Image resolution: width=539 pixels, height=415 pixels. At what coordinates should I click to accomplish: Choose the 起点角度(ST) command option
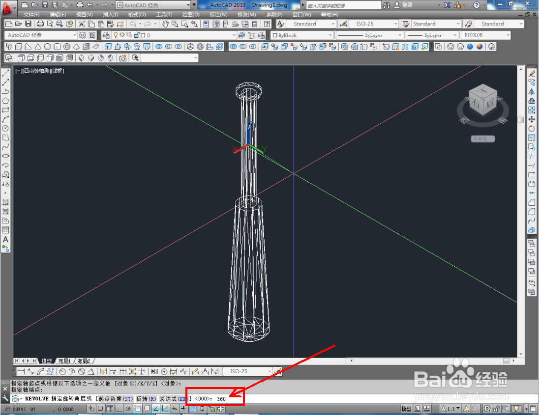click(x=116, y=398)
